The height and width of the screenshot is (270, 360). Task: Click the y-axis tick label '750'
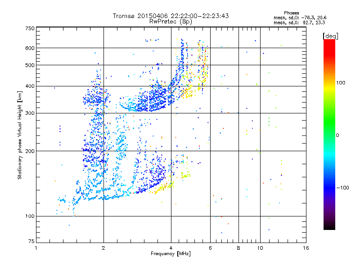coord(30,28)
